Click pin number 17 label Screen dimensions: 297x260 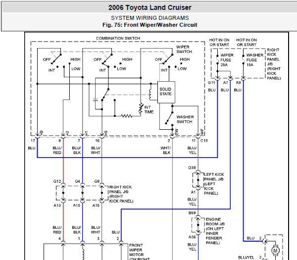(x=33, y=141)
